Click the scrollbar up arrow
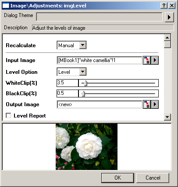 click(167, 38)
